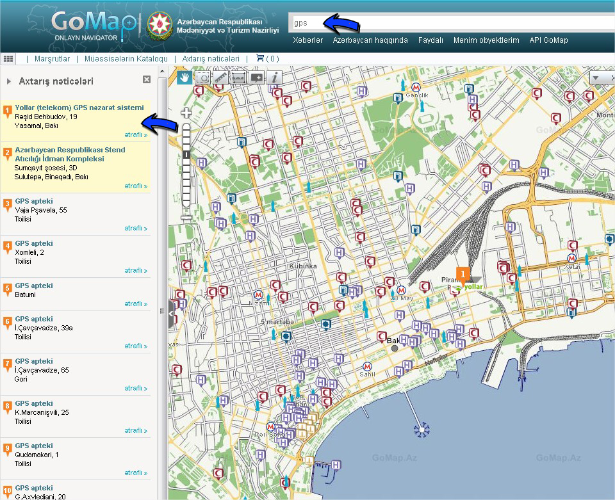Click the zoom out minus button

pos(186,218)
